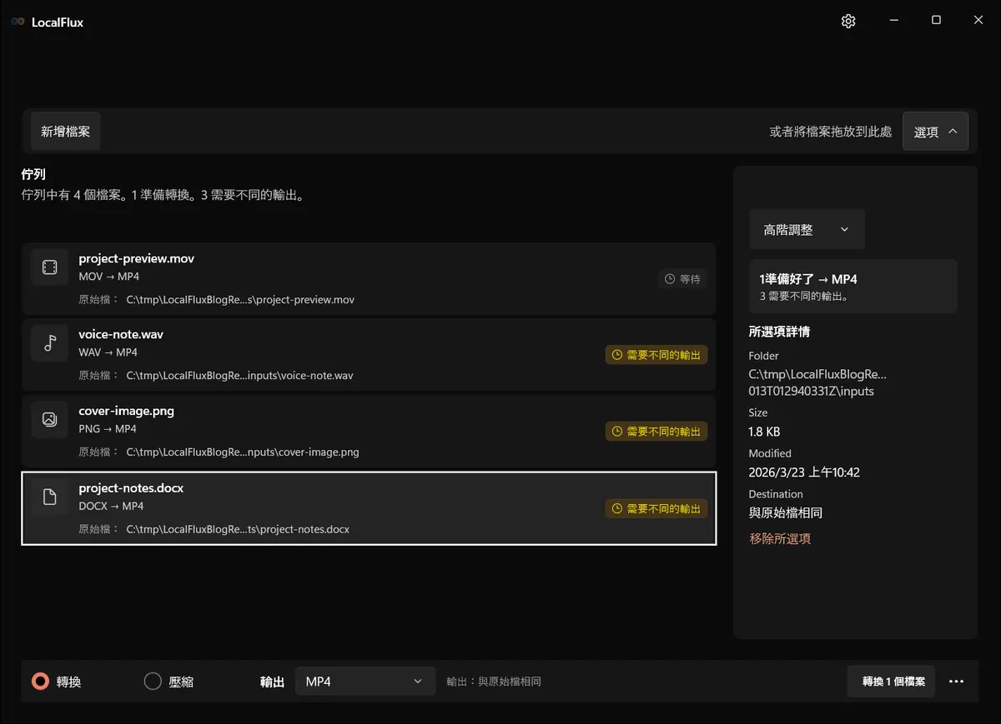Click the source path of cover-image.png
Screen dimensions: 1001x724
click(243, 452)
